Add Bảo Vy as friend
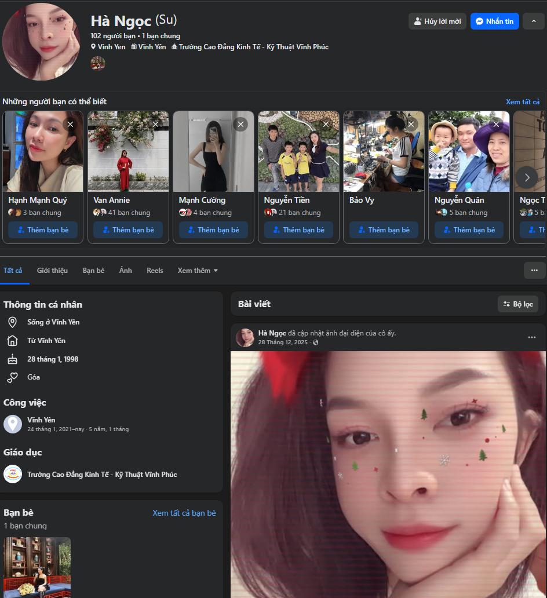Viewport: 547px width, 598px height. [x=384, y=230]
